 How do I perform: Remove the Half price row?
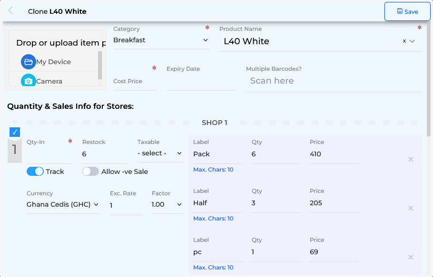pos(411,208)
